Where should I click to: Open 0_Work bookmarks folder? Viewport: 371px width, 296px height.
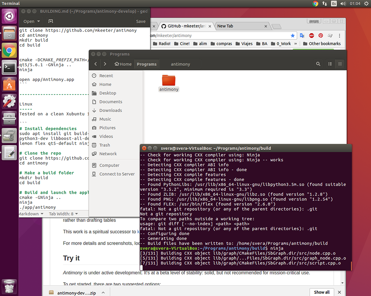[x=281, y=44]
